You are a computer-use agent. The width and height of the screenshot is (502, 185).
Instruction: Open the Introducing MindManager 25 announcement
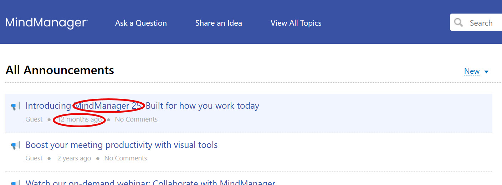coord(142,106)
